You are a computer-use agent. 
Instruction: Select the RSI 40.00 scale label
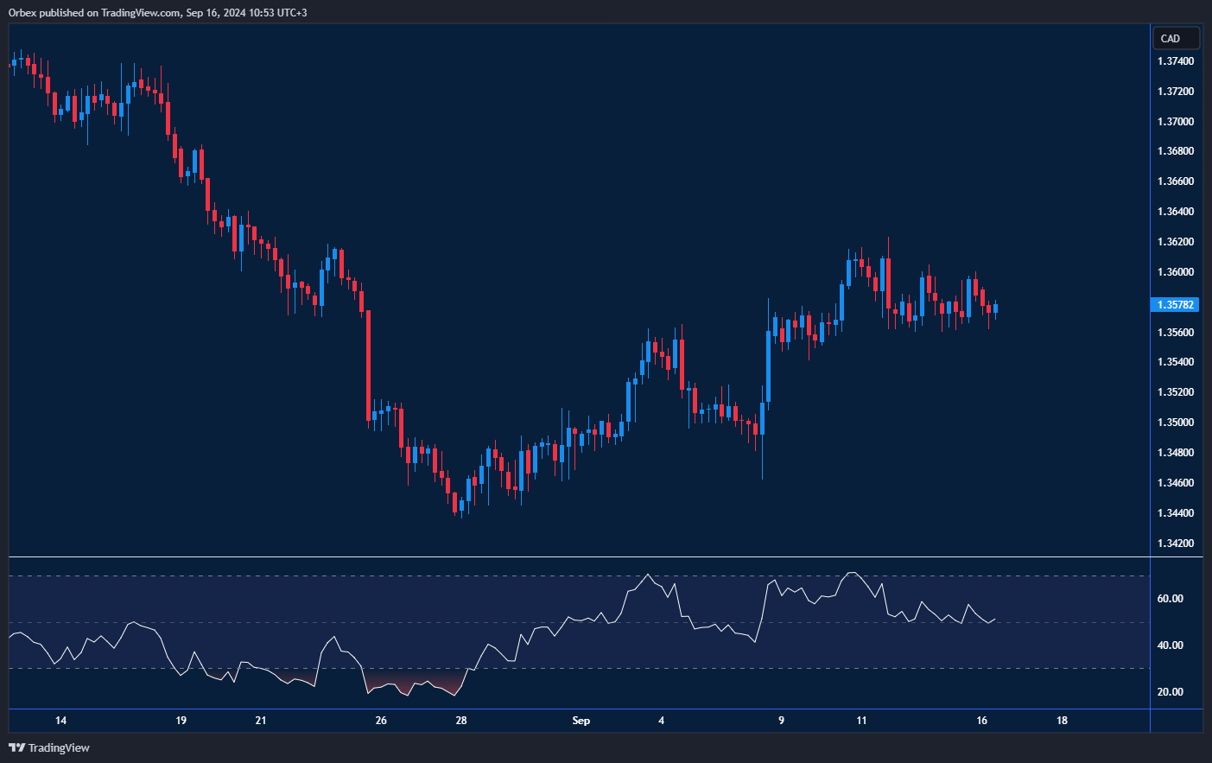coord(1170,645)
